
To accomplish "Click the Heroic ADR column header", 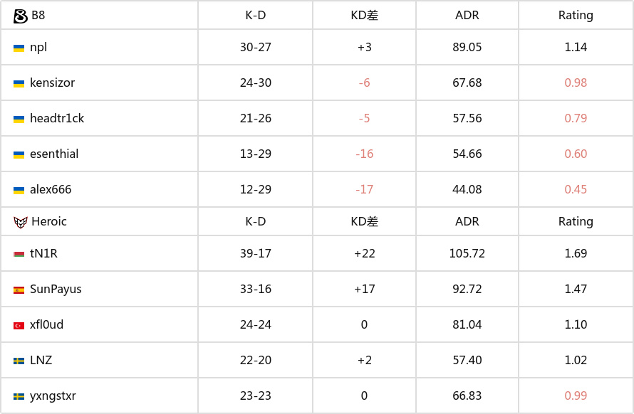I will (x=467, y=221).
